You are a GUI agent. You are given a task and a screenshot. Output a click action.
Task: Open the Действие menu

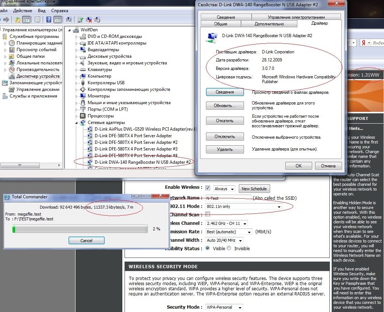[22, 11]
